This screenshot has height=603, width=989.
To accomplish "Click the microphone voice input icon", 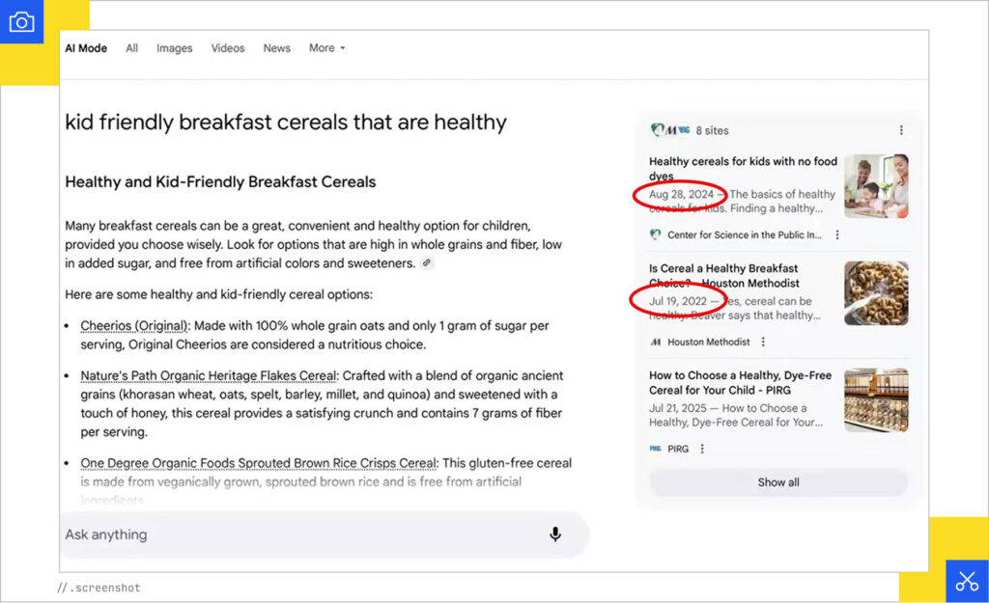I will tap(555, 534).
